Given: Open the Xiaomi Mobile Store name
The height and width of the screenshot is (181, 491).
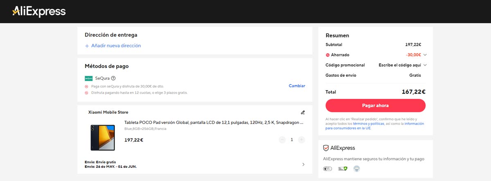Looking at the screenshot, I should coord(108,112).
